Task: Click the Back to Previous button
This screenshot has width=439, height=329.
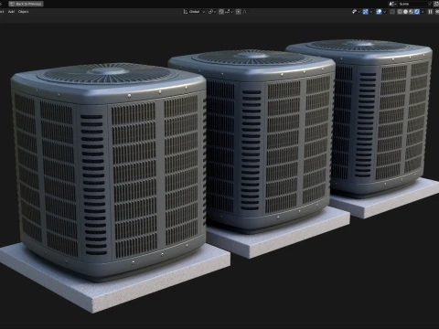Action: (26, 4)
